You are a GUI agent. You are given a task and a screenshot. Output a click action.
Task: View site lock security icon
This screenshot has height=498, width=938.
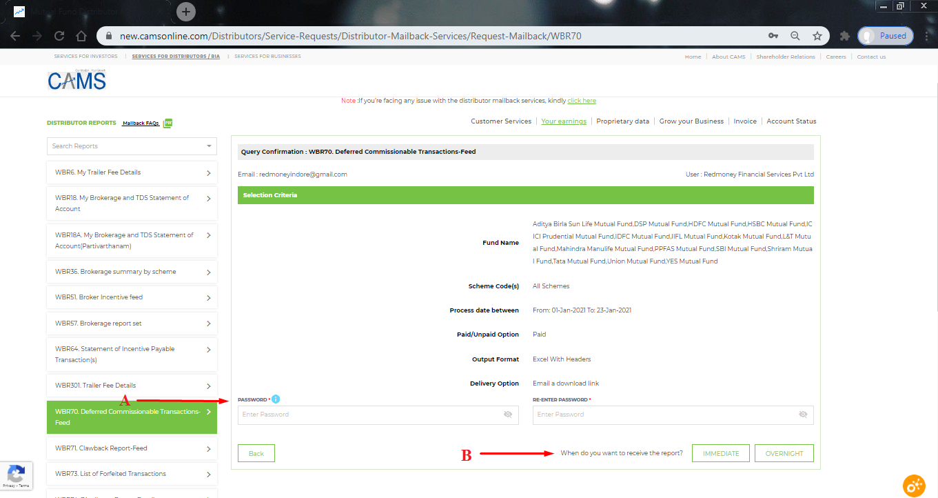tap(108, 36)
